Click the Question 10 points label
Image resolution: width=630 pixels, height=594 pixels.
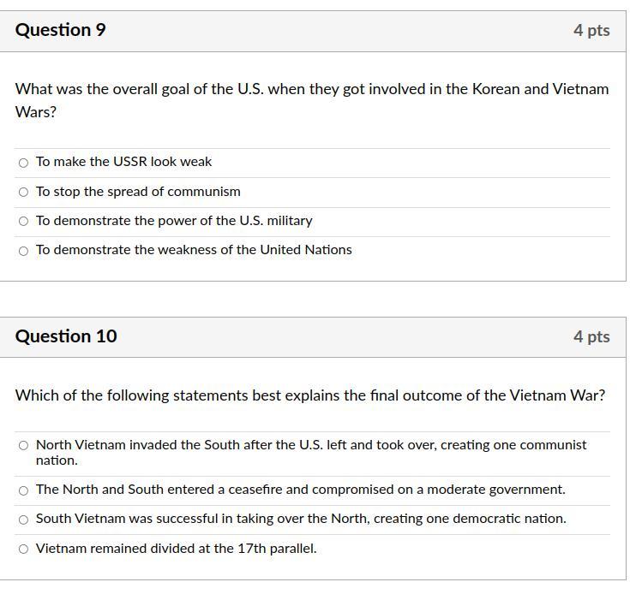tap(591, 337)
